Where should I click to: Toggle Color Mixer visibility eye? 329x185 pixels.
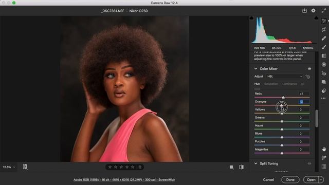(x=309, y=69)
